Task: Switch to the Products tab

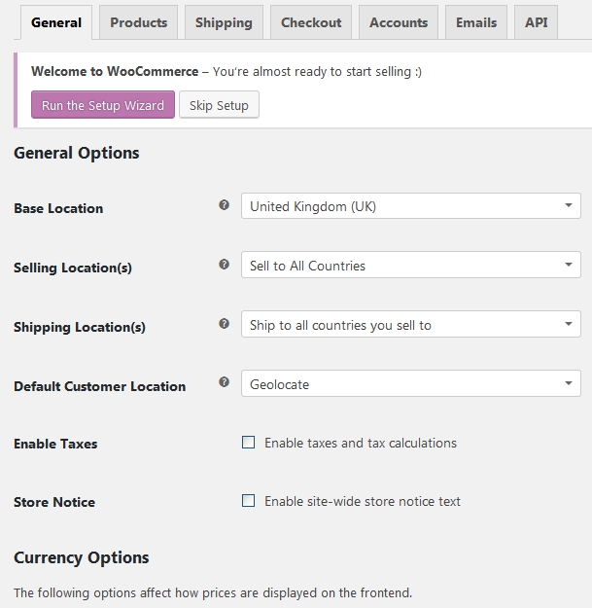Action: (x=138, y=22)
